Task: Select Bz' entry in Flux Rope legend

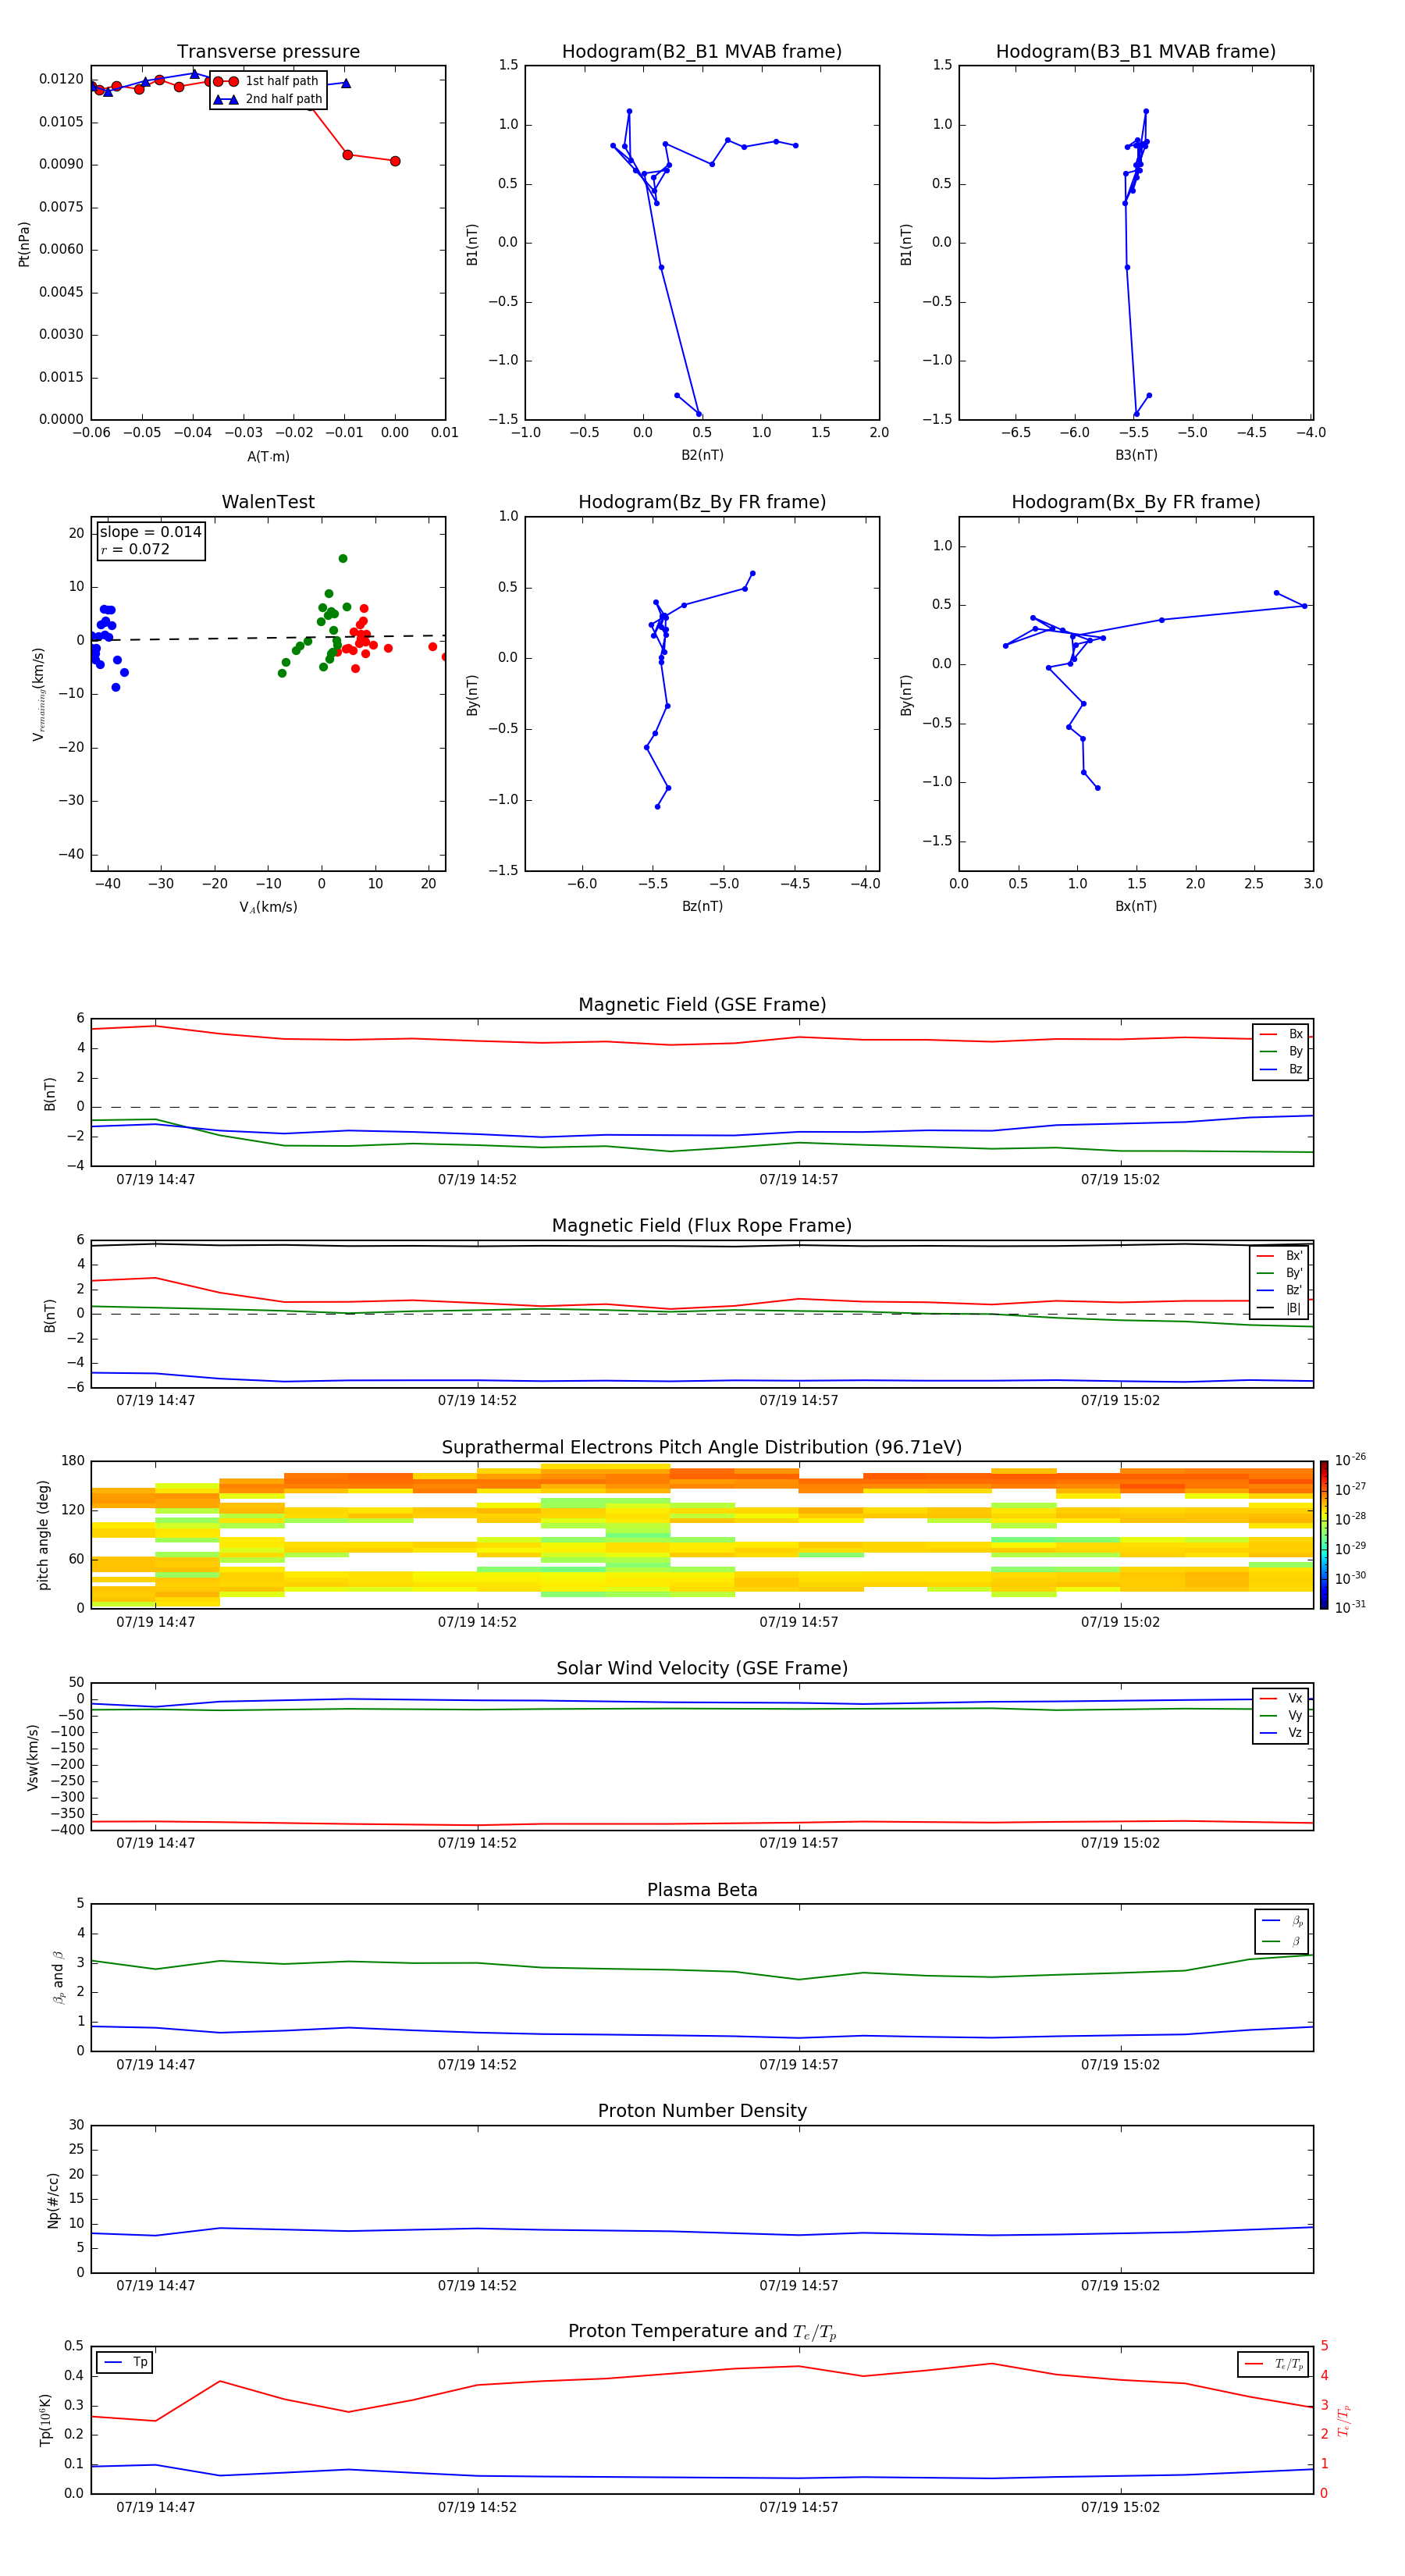Action: point(1280,1291)
